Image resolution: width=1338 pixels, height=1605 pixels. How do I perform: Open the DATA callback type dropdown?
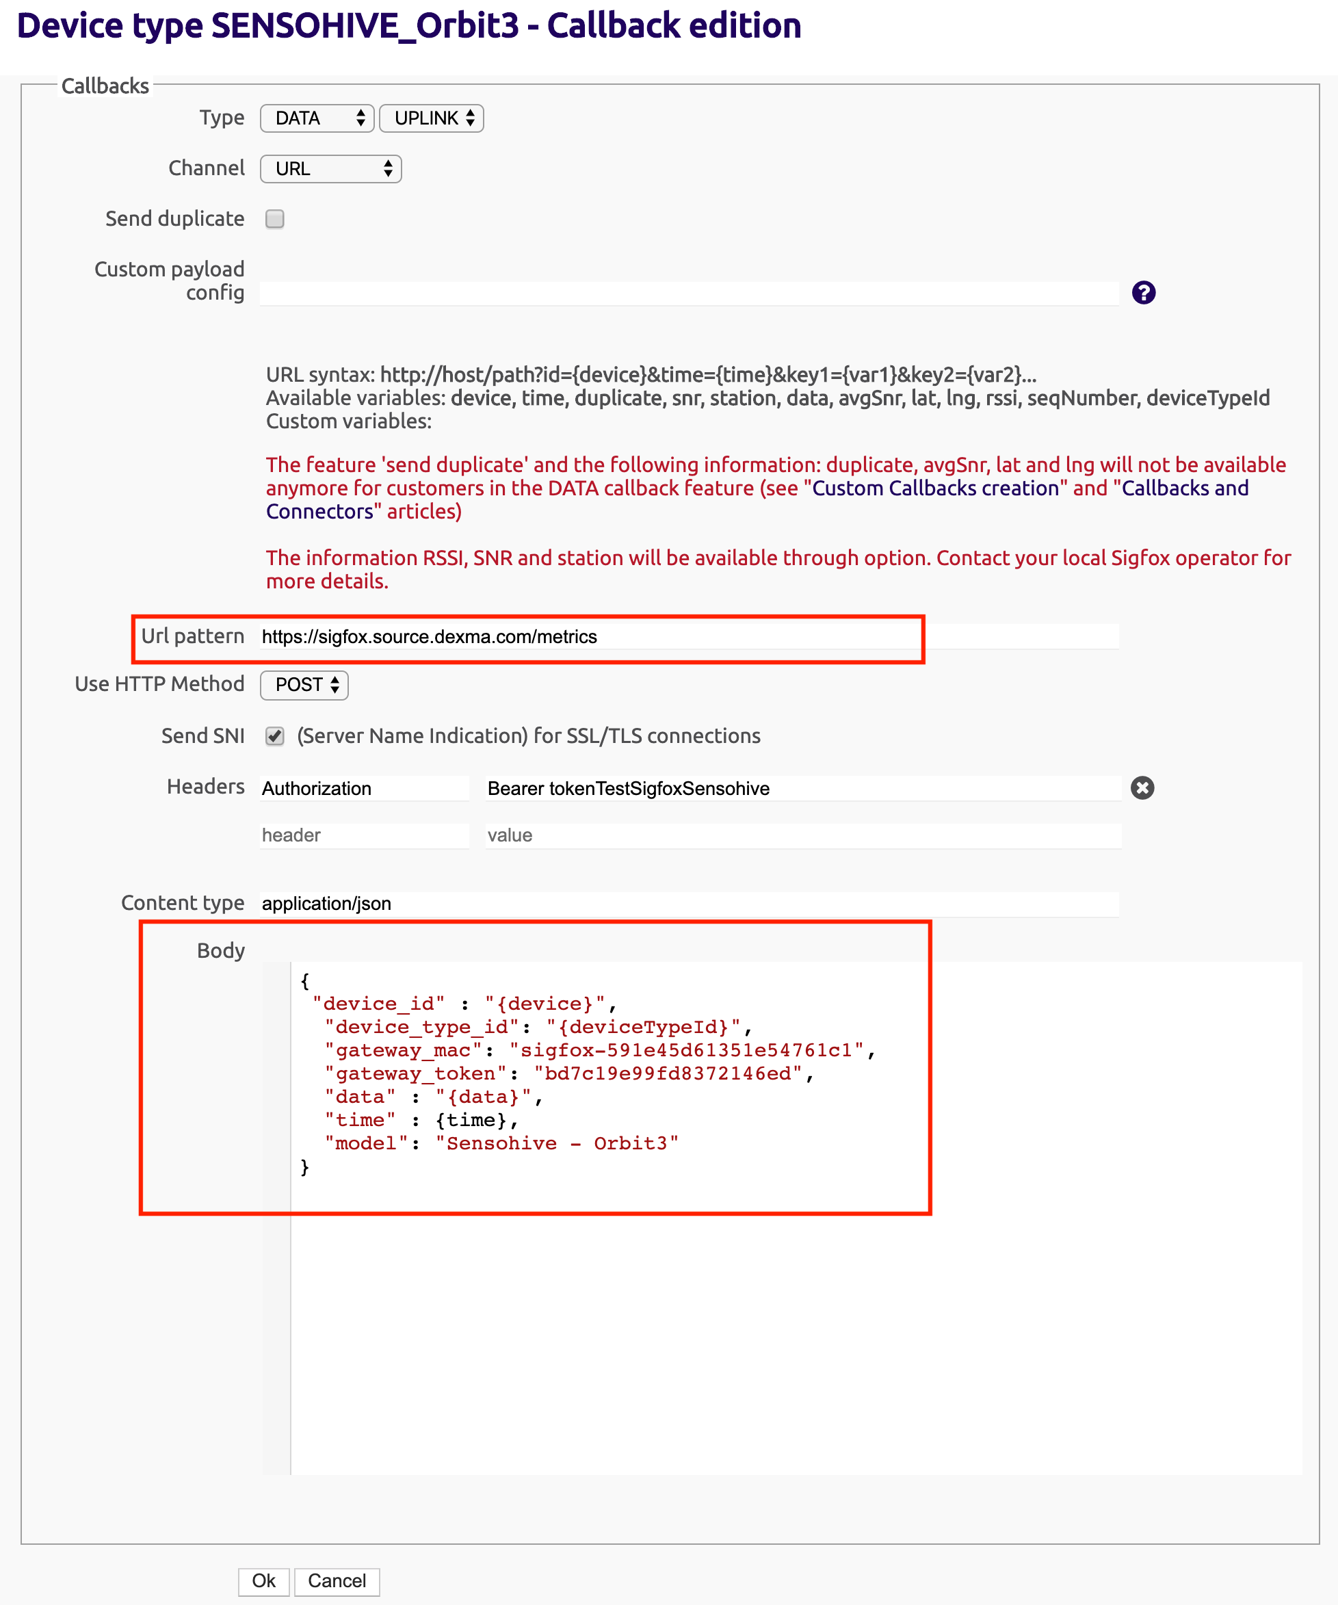click(x=317, y=118)
